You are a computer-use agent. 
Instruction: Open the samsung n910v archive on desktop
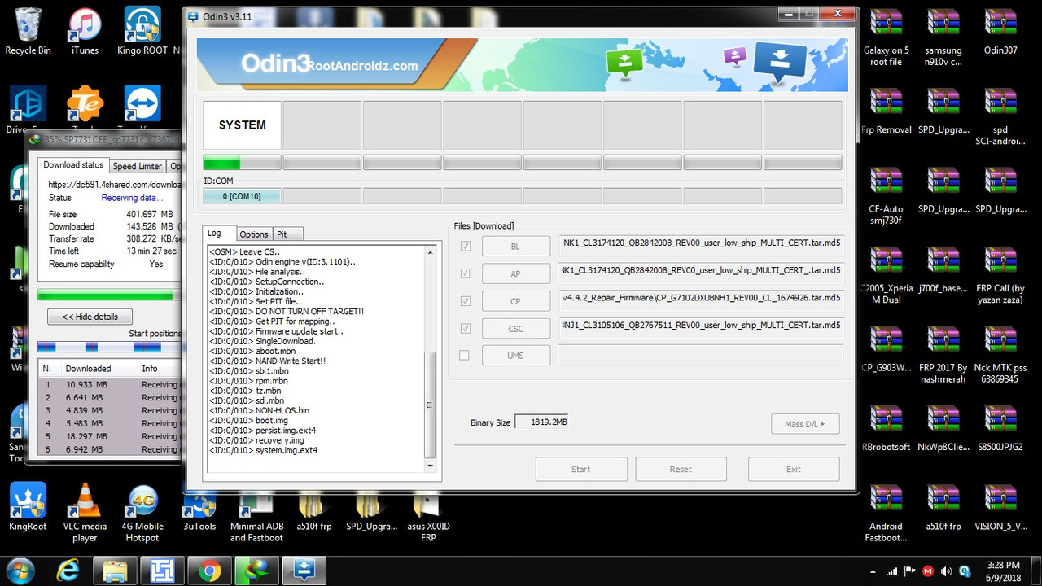[x=943, y=37]
